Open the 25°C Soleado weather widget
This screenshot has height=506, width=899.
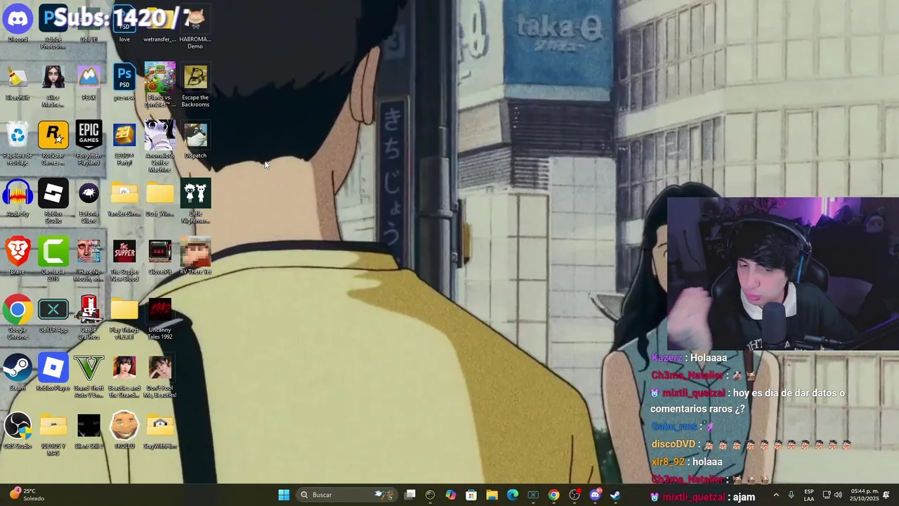[x=28, y=495]
